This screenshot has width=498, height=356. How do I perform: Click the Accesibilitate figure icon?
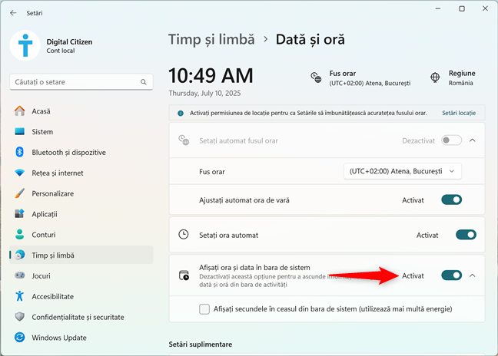(20, 296)
